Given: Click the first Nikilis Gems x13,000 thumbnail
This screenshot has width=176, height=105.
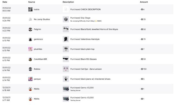Looking at the screenshot, I should 66,89.
